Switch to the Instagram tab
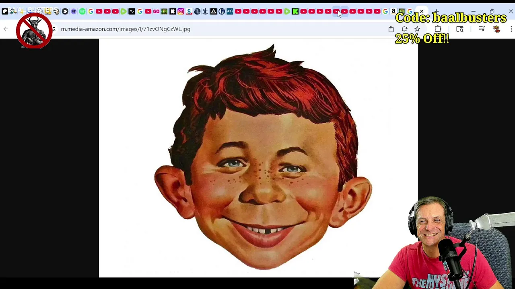The image size is (515, 289). coord(181,11)
